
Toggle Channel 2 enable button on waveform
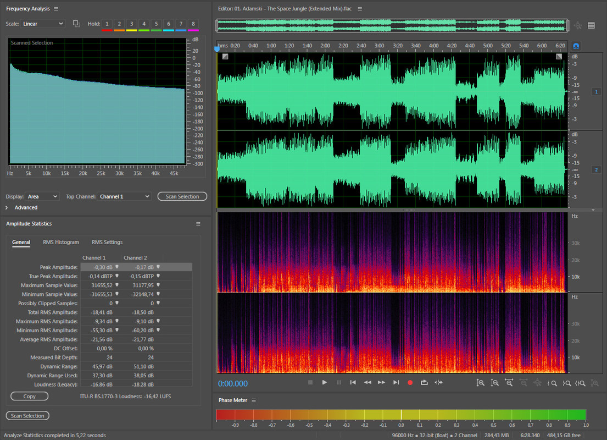tap(596, 169)
